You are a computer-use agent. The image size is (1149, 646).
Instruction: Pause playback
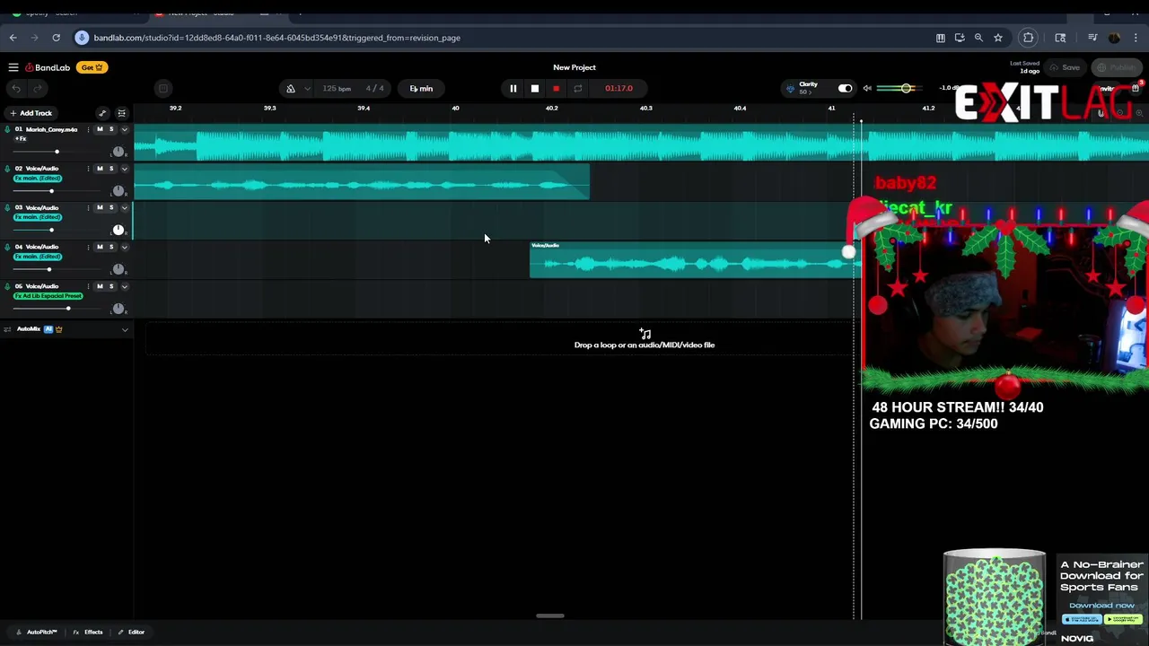point(513,88)
